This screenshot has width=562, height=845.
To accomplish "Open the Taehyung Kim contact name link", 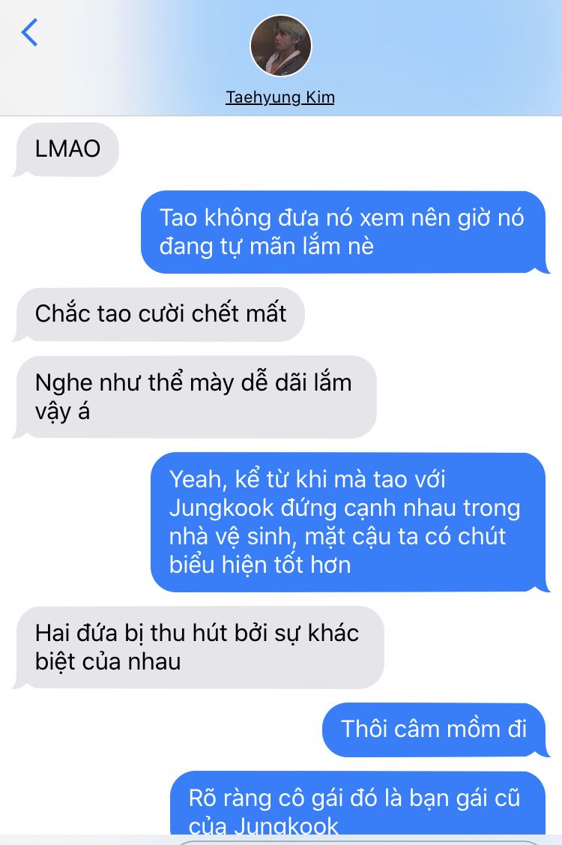I will click(280, 97).
